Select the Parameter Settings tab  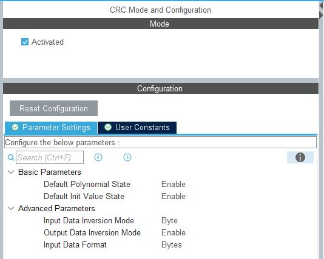click(51, 128)
